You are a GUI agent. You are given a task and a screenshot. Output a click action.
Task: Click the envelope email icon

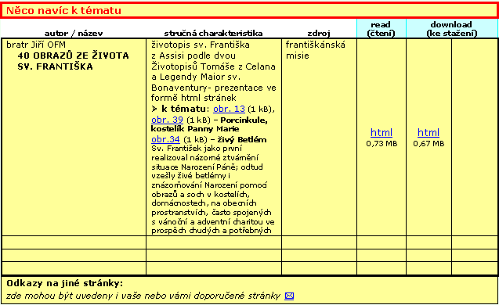click(x=289, y=296)
